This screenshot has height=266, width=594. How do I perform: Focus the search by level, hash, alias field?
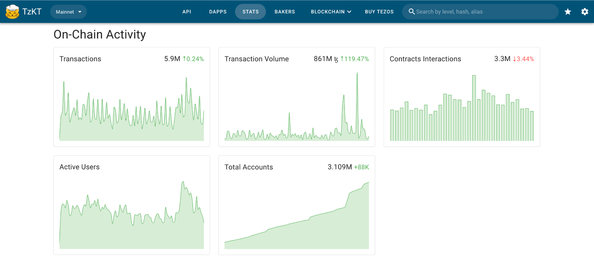(484, 12)
